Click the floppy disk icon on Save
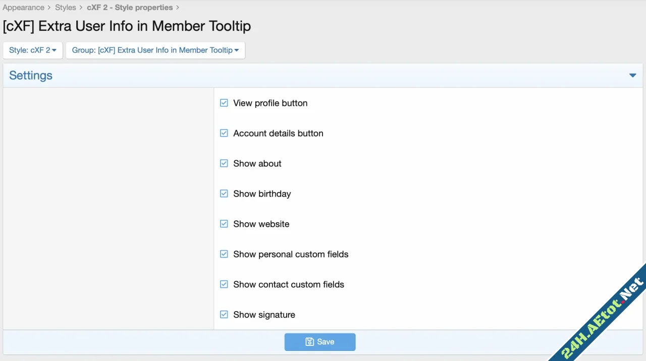This screenshot has width=646, height=361. [x=309, y=341]
